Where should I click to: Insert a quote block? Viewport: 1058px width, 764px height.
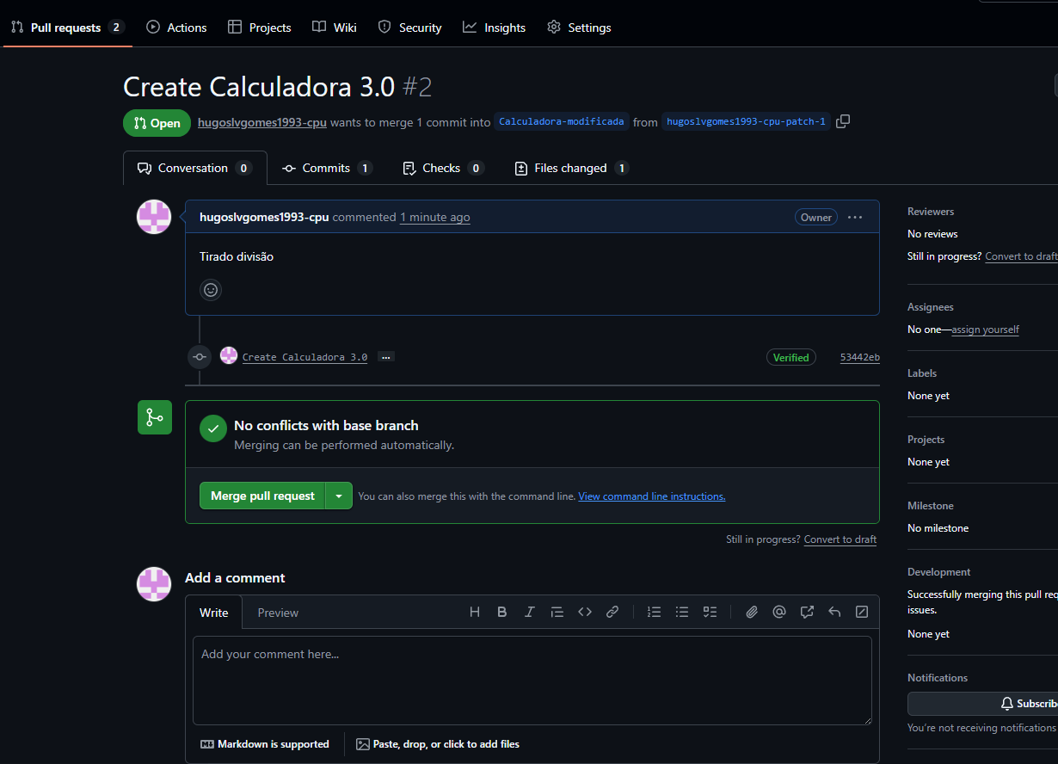[557, 612]
